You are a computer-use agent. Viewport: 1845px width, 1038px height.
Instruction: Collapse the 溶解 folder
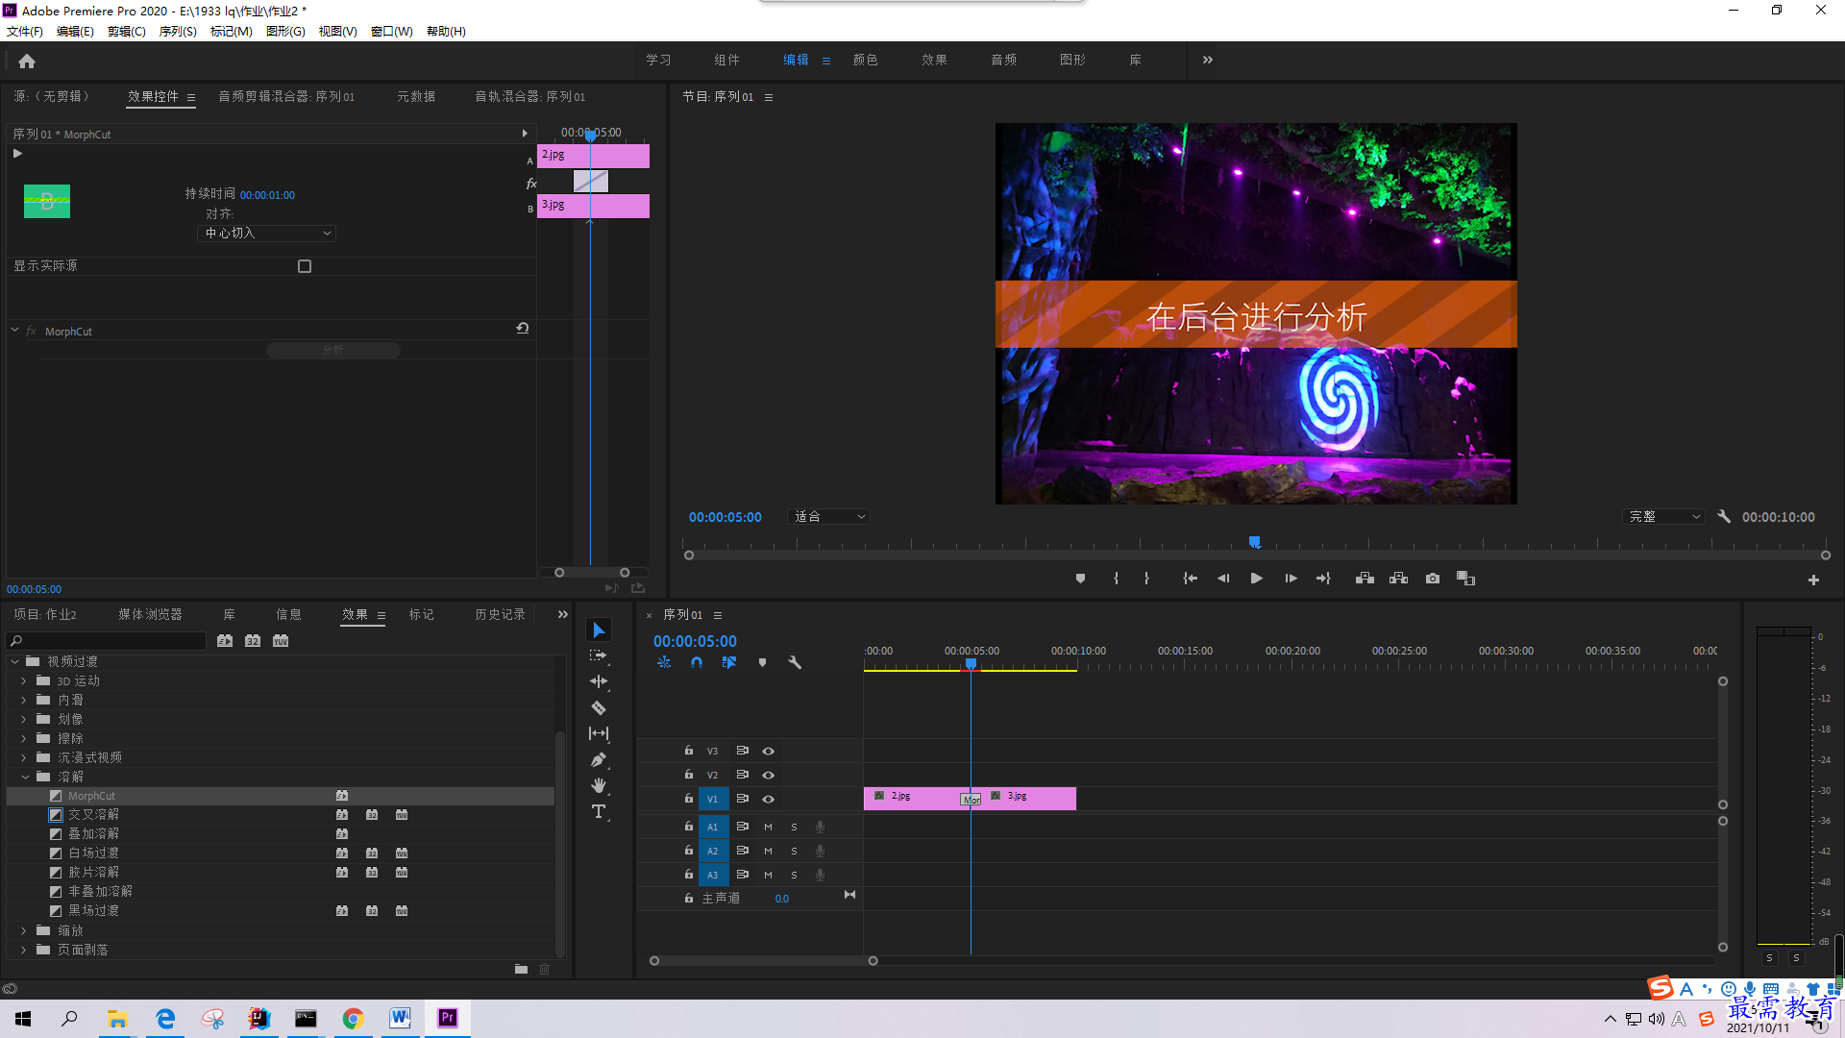coord(25,777)
